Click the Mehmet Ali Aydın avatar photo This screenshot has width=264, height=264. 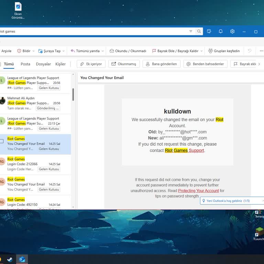[x=2, y=101]
